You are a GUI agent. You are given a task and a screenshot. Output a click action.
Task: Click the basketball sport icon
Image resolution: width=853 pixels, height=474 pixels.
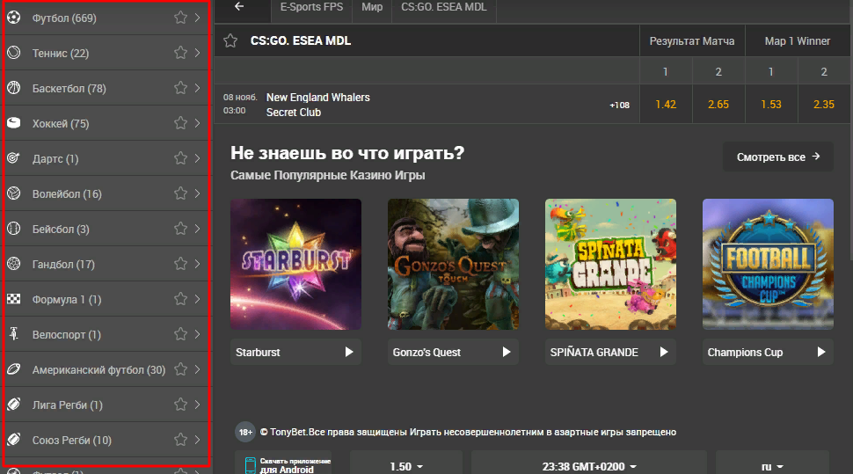(13, 88)
